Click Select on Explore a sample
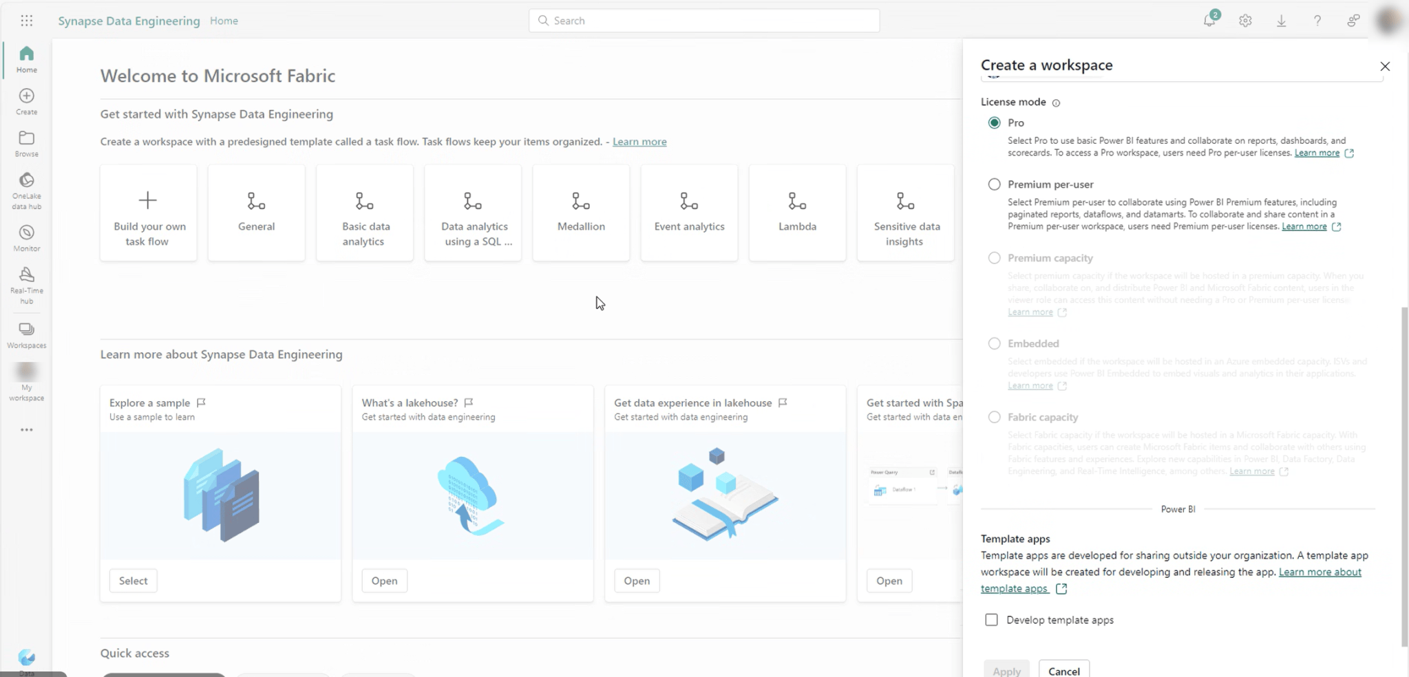This screenshot has height=677, width=1409. tap(133, 581)
